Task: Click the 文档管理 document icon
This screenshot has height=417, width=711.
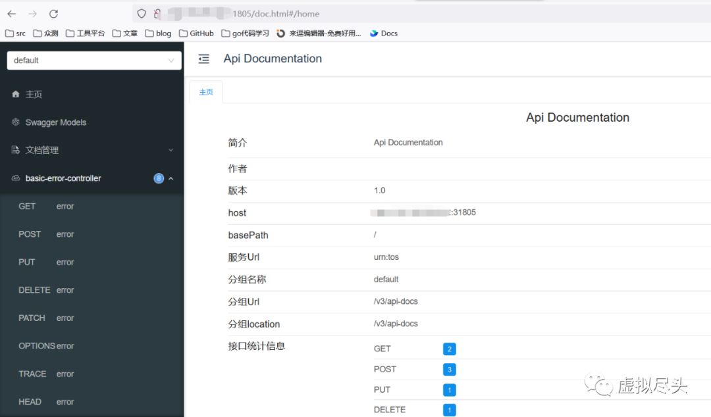Action: [x=16, y=150]
